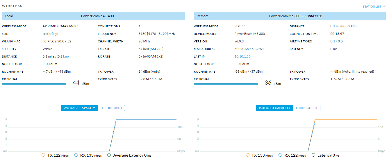Toggle TX 122 Mbps legend circle

(x=43, y=155)
